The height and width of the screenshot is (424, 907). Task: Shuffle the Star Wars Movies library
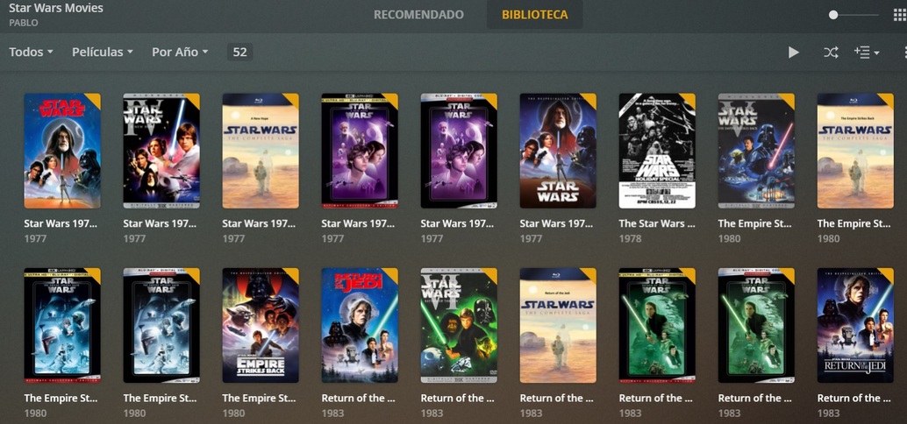tap(831, 53)
